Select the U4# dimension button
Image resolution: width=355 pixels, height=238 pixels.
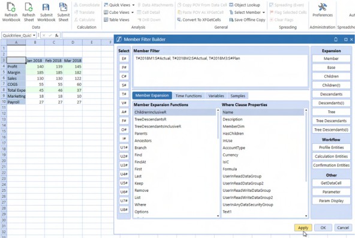point(124,174)
